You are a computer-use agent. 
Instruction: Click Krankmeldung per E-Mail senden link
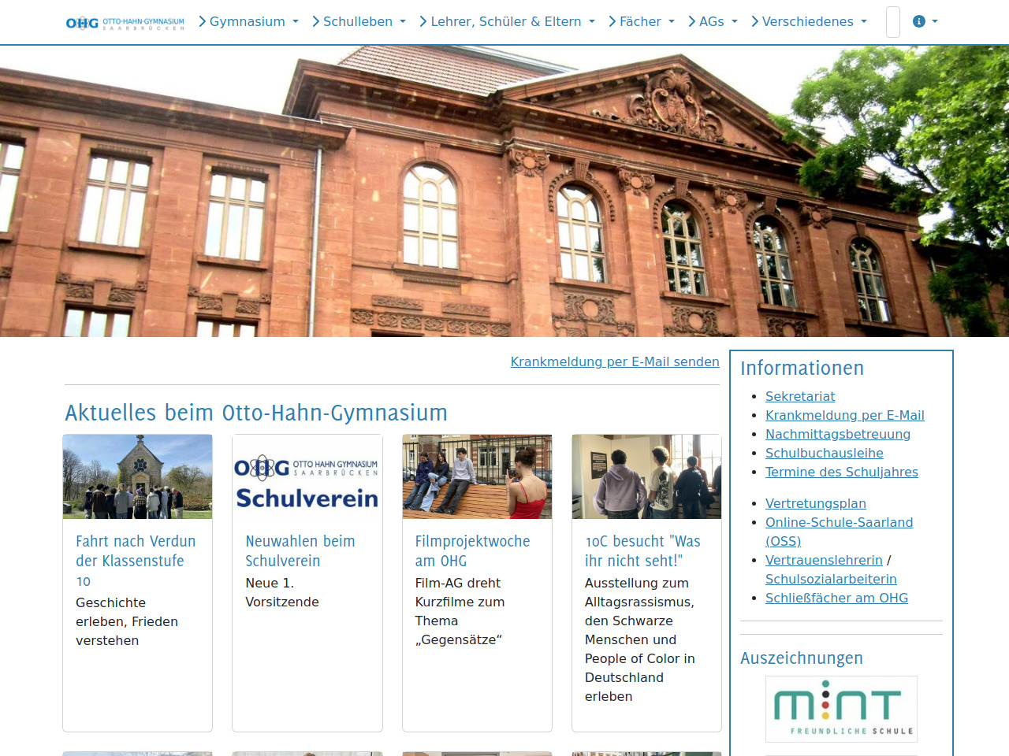615,362
